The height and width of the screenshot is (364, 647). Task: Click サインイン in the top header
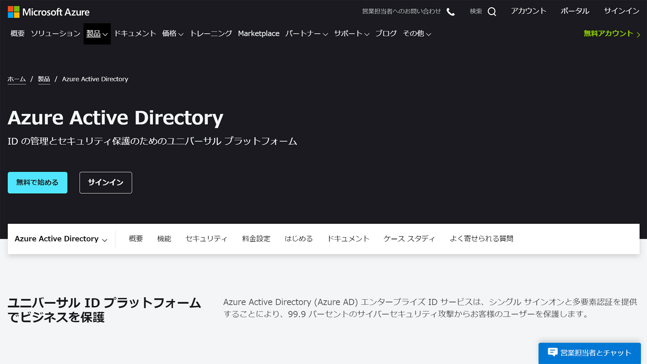621,11
